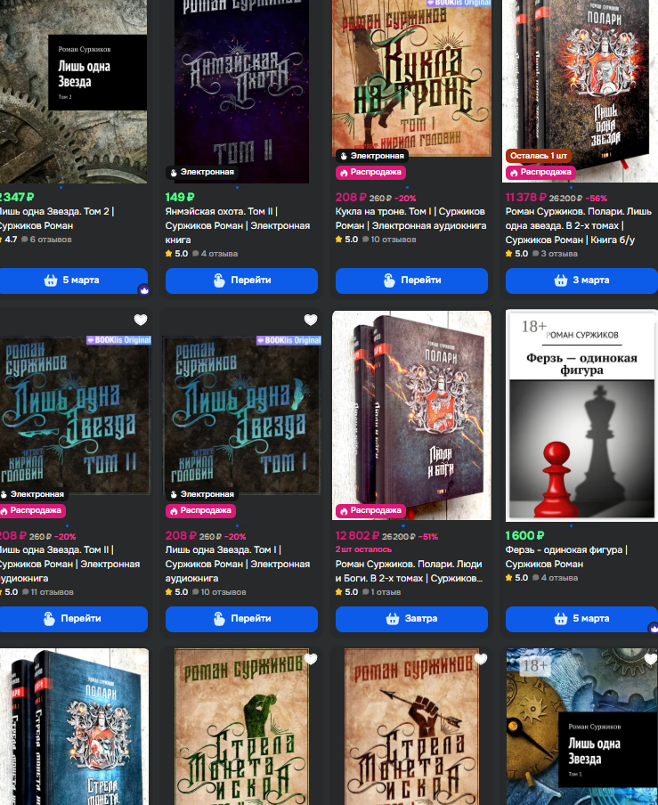Click heart icon on red Стрела Монета Искра cover
The height and width of the screenshot is (805, 658).
481,659
